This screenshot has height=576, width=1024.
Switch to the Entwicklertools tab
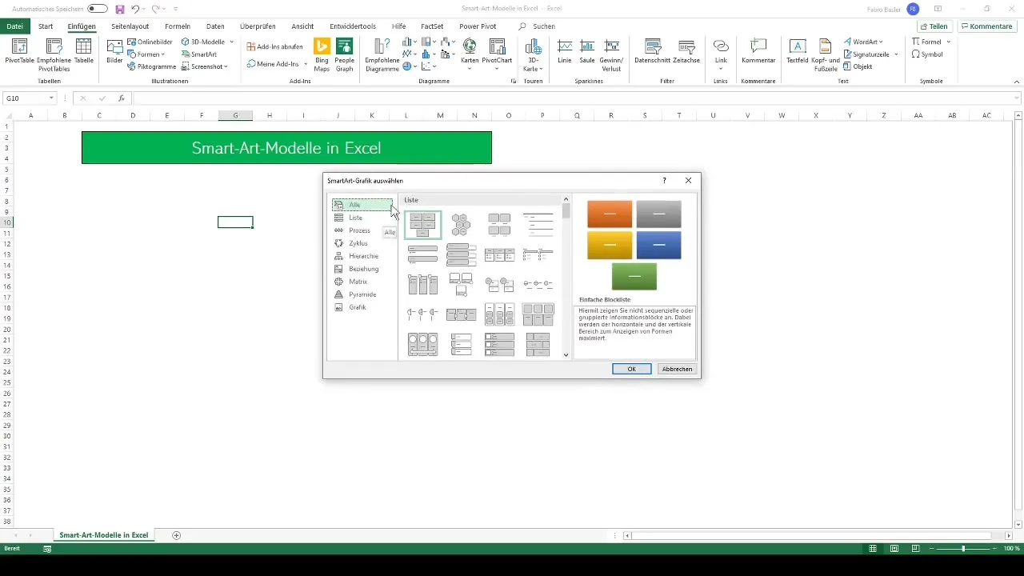(353, 26)
